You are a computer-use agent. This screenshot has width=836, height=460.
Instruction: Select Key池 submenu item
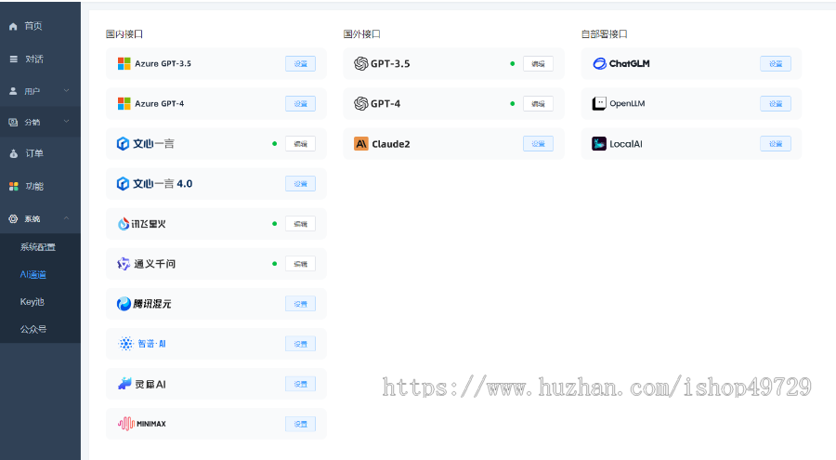pyautogui.click(x=32, y=302)
